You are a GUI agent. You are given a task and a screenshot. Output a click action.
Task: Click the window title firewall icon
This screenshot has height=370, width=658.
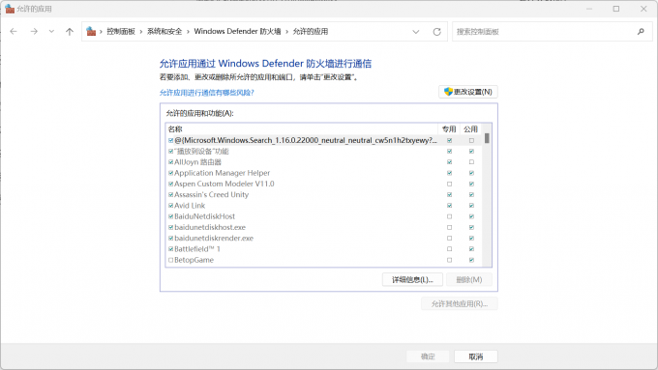click(10, 9)
